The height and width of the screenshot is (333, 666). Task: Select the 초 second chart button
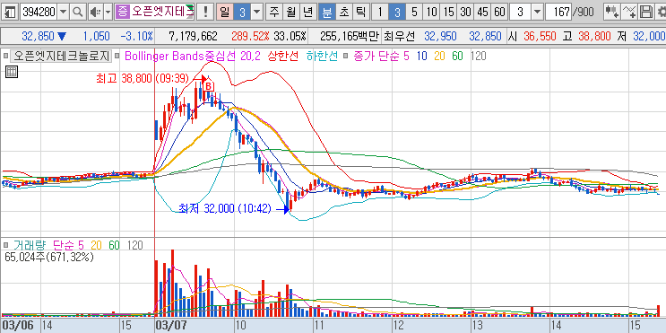343,12
